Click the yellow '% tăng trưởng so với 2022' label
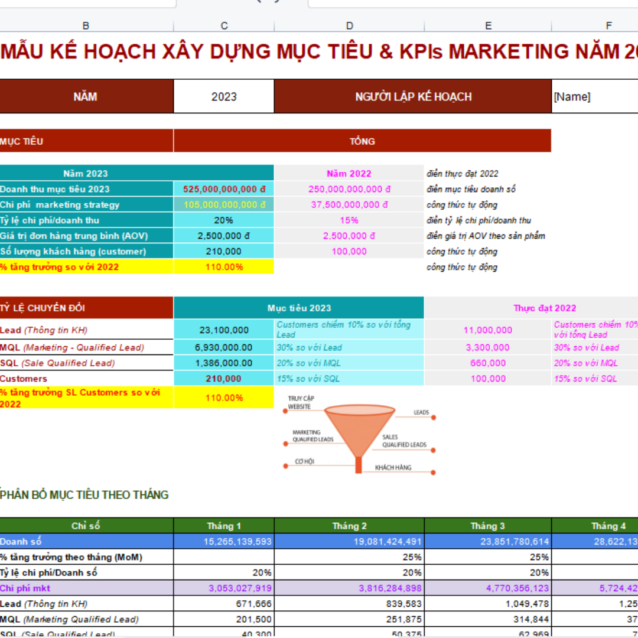 pyautogui.click(x=86, y=266)
